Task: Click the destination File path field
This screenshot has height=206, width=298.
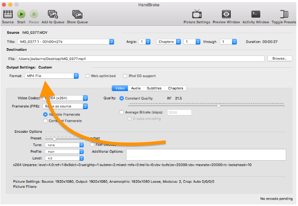Action: point(141,59)
